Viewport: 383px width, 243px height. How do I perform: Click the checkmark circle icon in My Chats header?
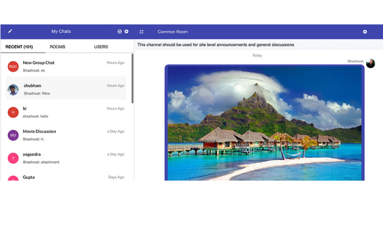click(120, 31)
